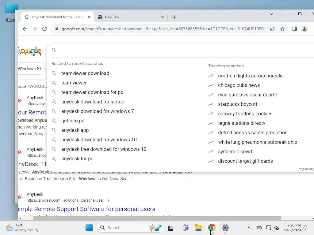Choose suggestion teamviewer download for pc

(x=92, y=92)
